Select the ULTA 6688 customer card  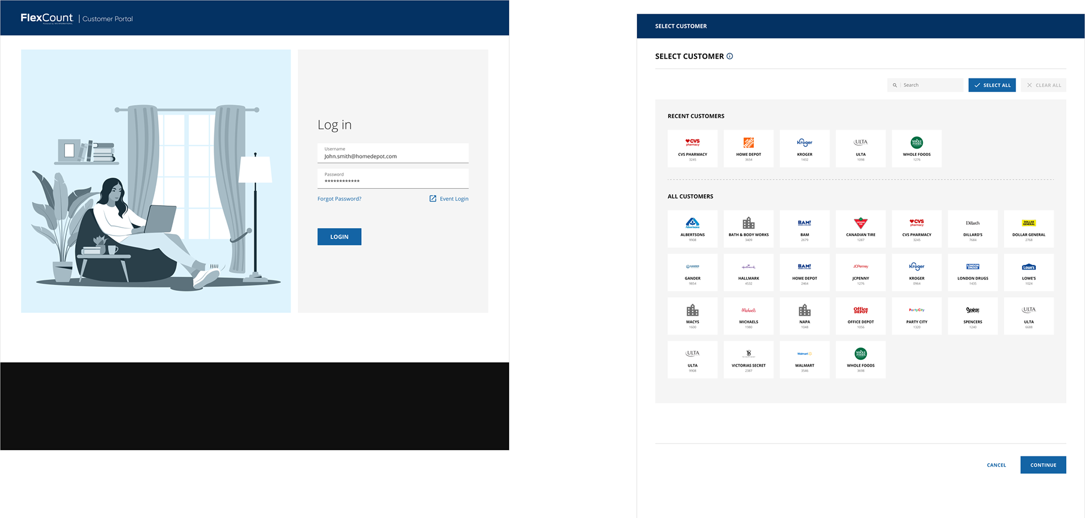(x=1028, y=316)
